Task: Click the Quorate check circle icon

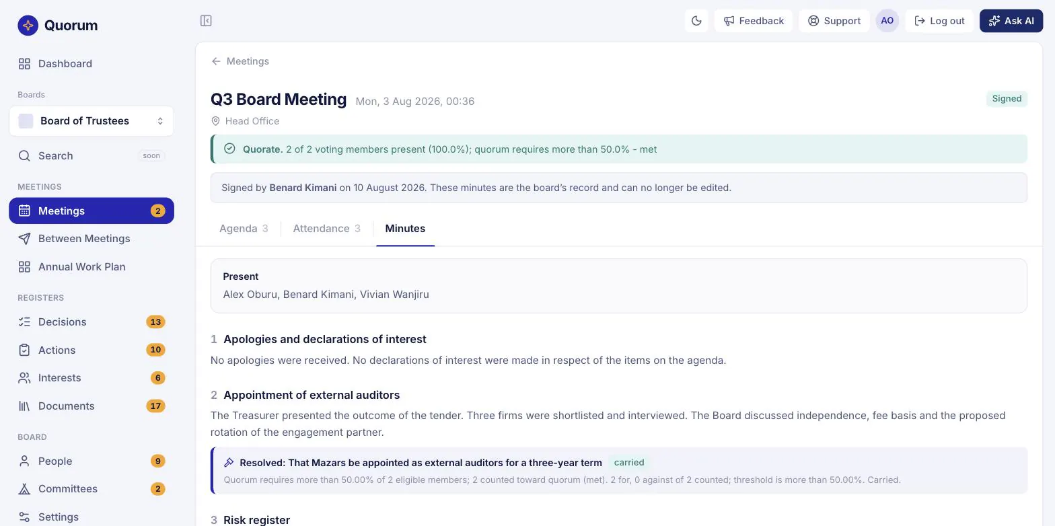Action: click(x=229, y=149)
